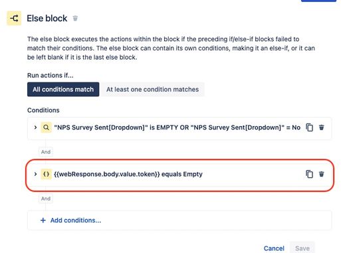
Task: Select All conditions match option
Action: pyautogui.click(x=63, y=90)
